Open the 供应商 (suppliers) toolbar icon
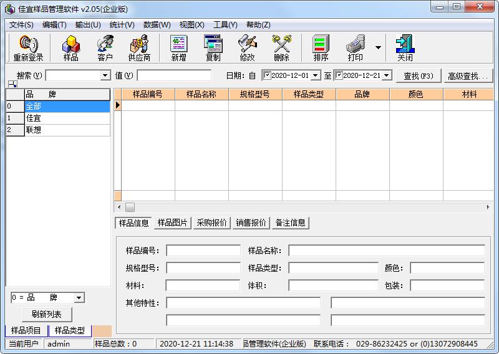Viewport: 499px width, 354px height. tap(139, 48)
